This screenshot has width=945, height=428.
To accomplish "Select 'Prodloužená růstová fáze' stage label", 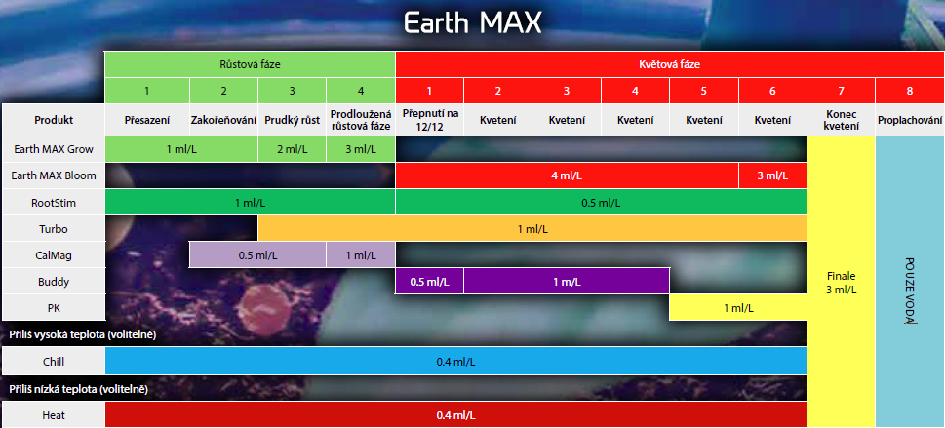I will [361, 120].
